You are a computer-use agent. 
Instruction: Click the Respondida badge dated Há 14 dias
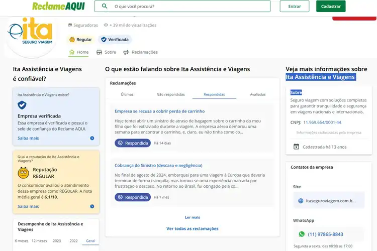[133, 143]
